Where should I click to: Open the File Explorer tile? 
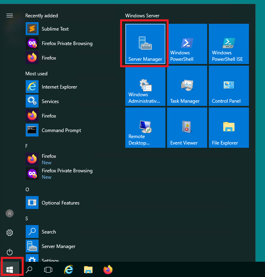tap(229, 128)
